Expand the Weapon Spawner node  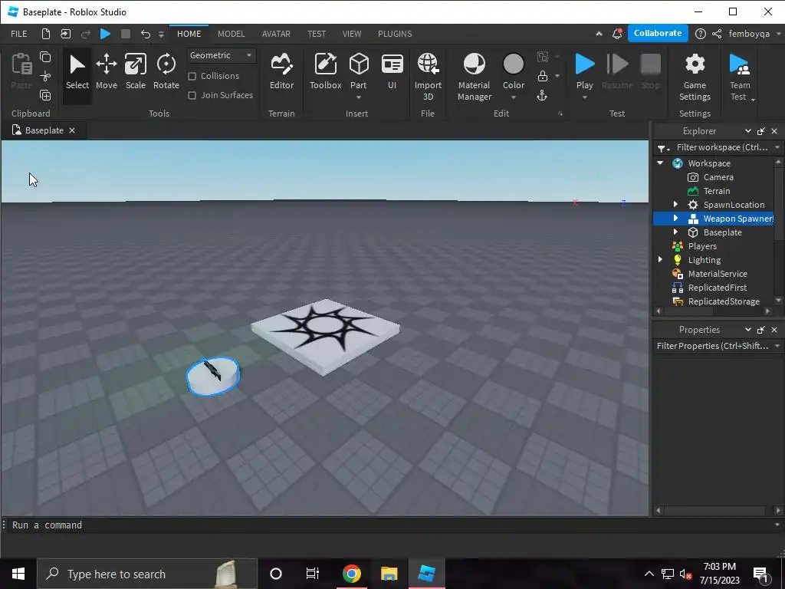pyautogui.click(x=675, y=219)
